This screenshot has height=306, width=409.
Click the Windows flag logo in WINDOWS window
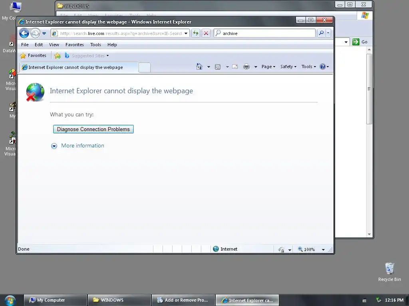click(365, 16)
